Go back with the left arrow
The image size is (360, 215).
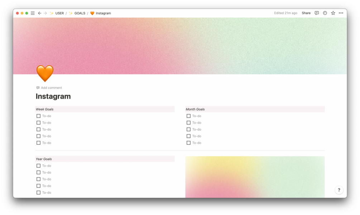pyautogui.click(x=39, y=13)
